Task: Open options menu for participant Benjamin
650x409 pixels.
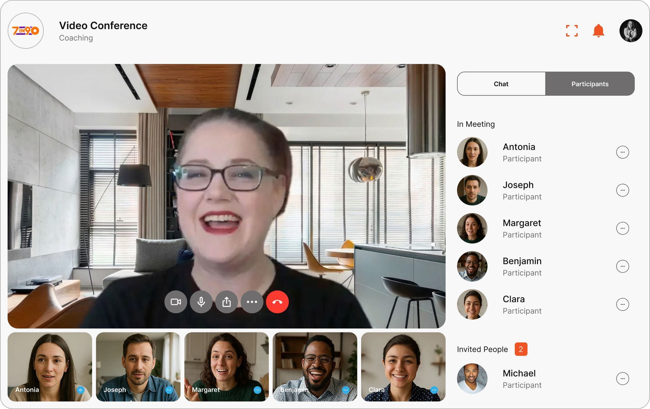Action: click(x=623, y=266)
